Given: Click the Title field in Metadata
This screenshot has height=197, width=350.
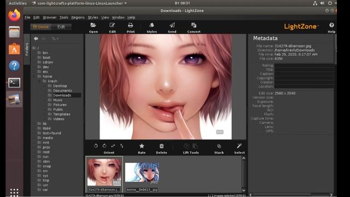Looking at the screenshot, I should pos(304,69).
